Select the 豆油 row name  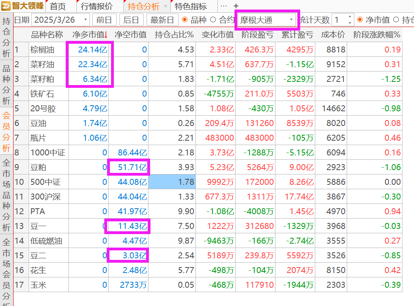[38, 123]
